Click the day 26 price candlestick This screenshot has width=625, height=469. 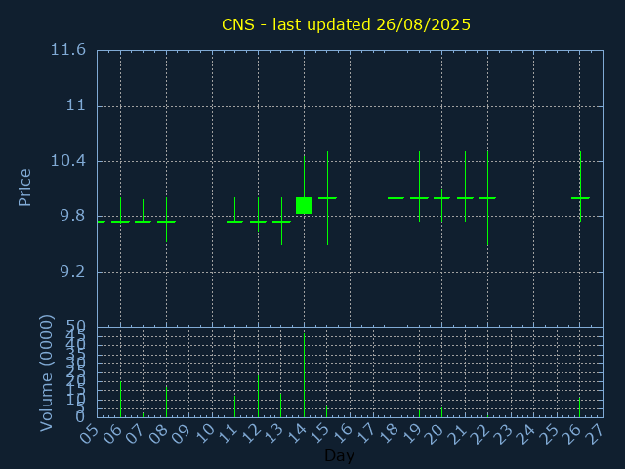pyautogui.click(x=580, y=187)
